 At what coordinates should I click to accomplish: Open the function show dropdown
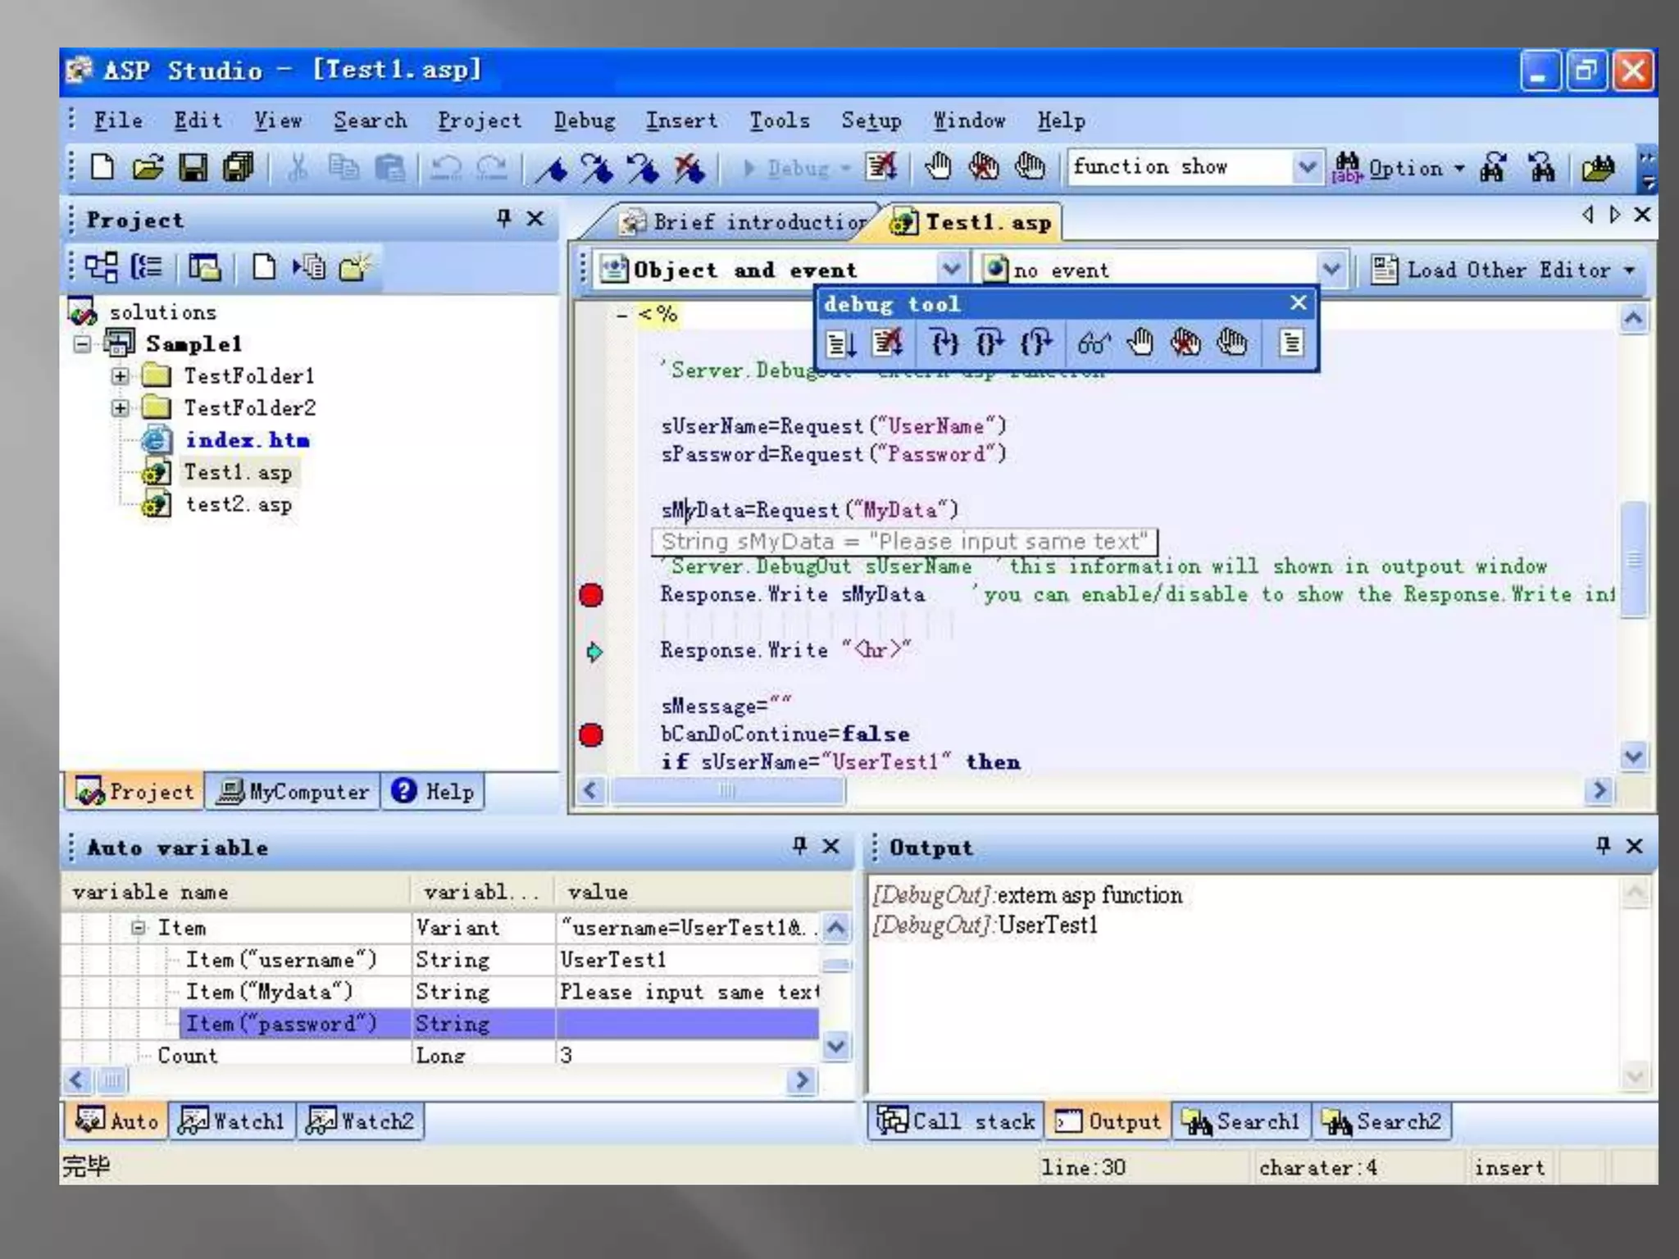pos(1307,167)
